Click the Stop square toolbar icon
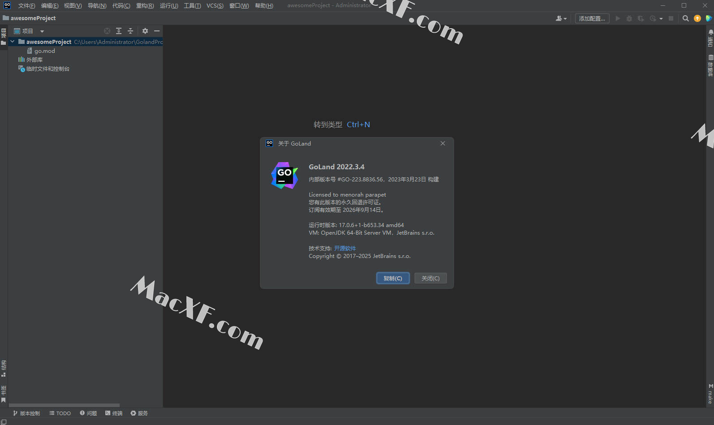 671,18
